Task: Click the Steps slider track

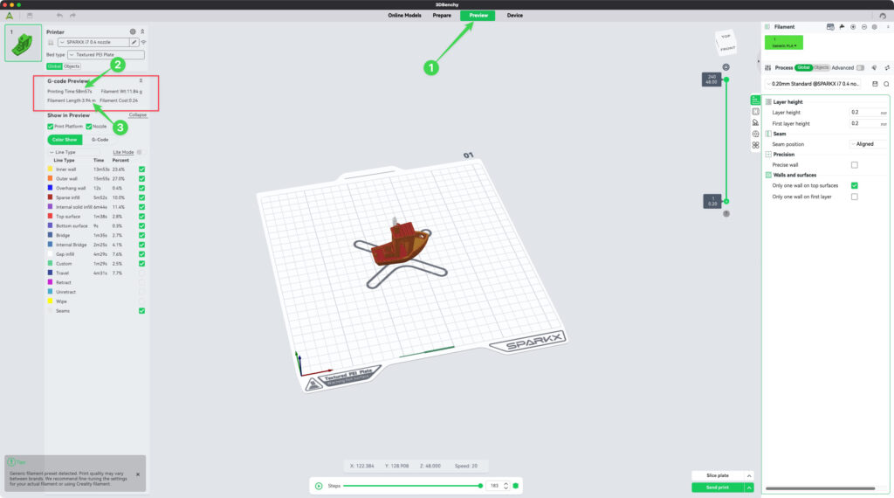Action: pos(410,486)
